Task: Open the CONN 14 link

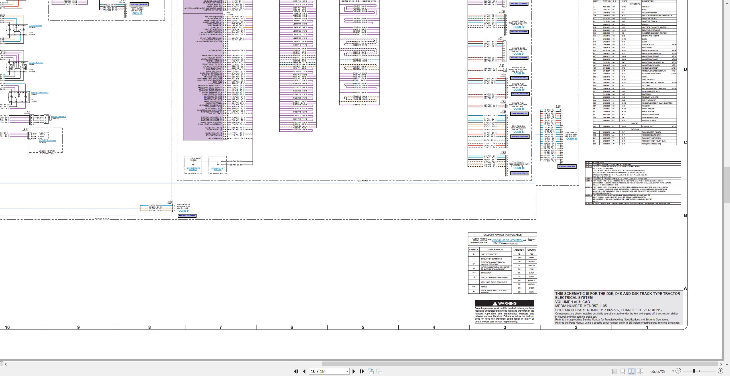Action: pos(184,211)
